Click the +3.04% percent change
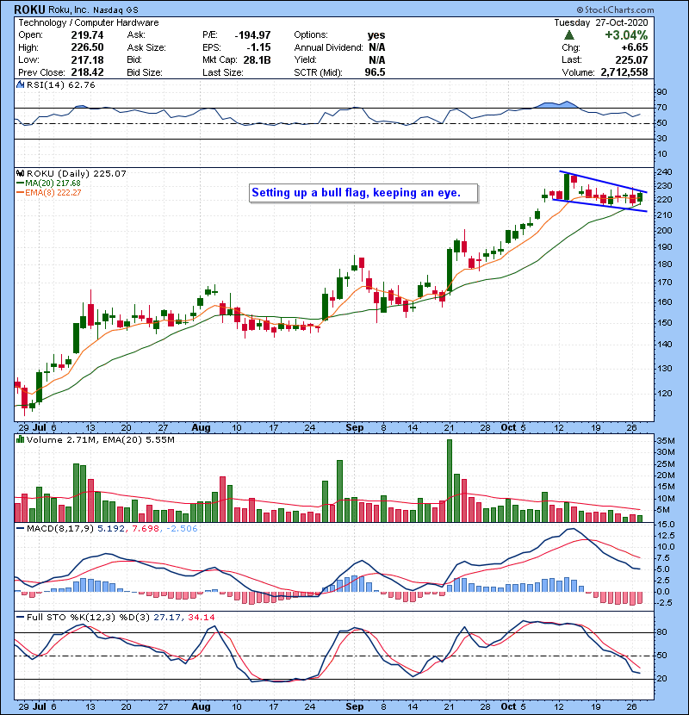Screen dimensions: 689x715 click(625, 35)
